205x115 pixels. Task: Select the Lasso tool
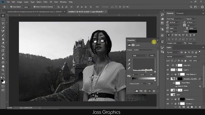(x=3, y=23)
